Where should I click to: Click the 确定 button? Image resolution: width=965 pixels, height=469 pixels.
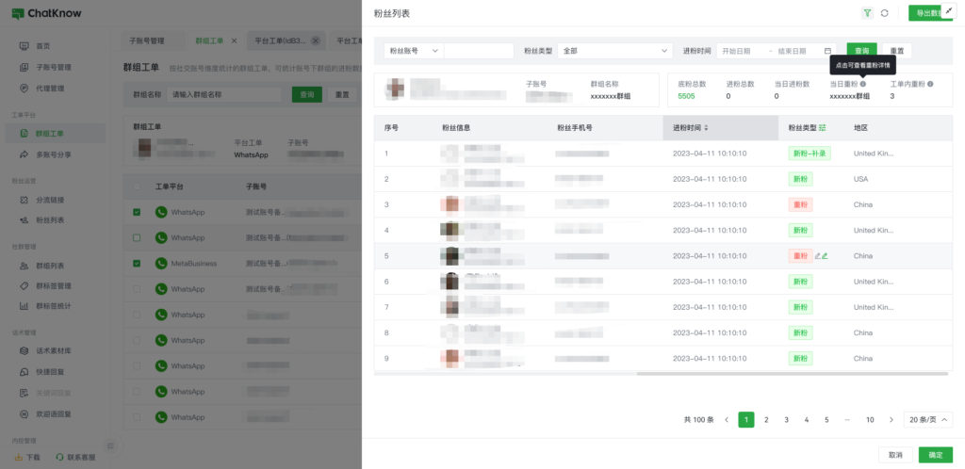point(936,455)
